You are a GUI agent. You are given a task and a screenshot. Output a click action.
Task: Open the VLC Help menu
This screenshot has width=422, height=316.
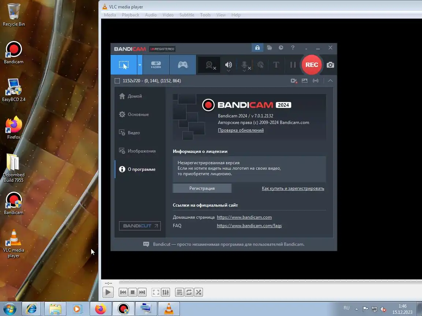tap(236, 15)
